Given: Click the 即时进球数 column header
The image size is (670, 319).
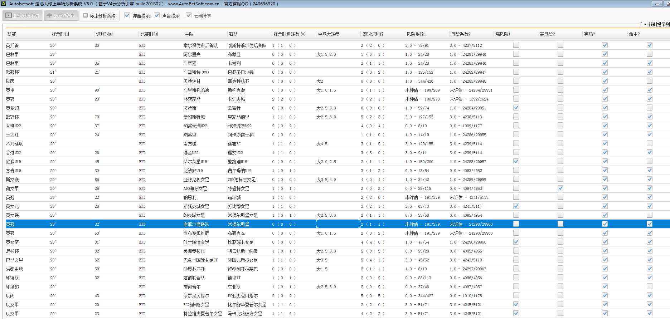Looking at the screenshot, I should click(x=373, y=34).
